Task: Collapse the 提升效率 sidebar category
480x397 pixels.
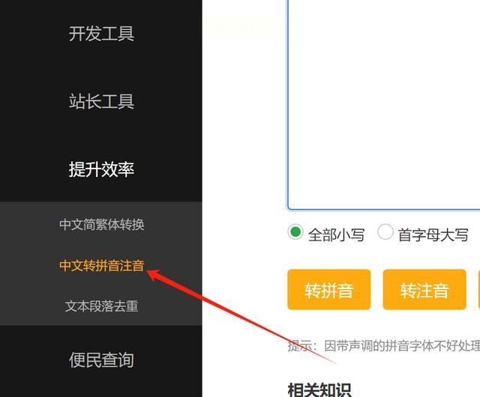Action: click(x=101, y=169)
